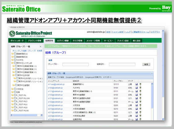Image resolution: width=174 pixels, height=129 pixels.
Task: Click folder icon beside 大阪支店
Action: [12, 89]
